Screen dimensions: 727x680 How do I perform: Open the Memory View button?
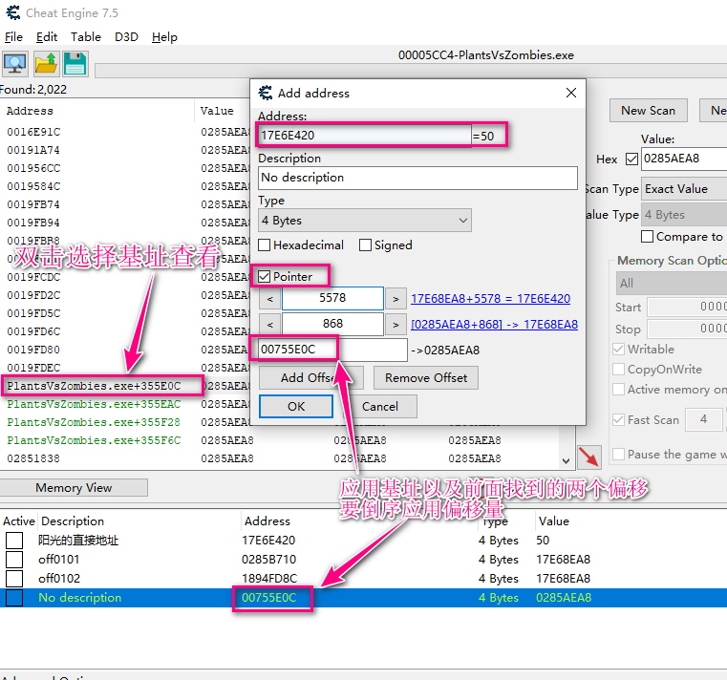(x=74, y=488)
